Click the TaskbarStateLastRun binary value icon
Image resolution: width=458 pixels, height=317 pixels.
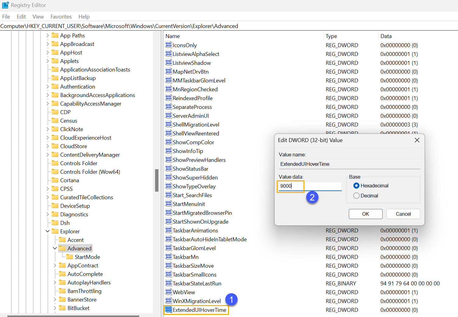pyautogui.click(x=168, y=283)
